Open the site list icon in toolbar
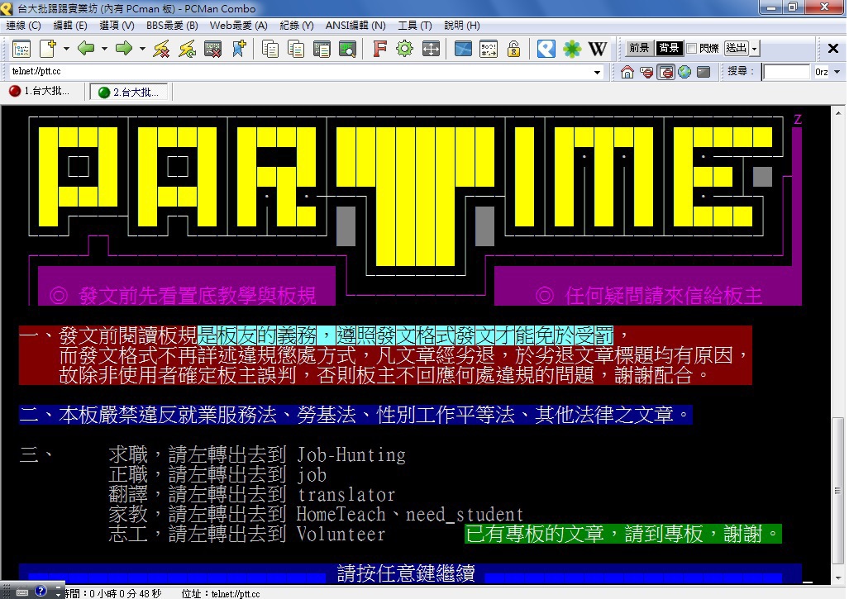The width and height of the screenshot is (849, 599). pos(21,49)
